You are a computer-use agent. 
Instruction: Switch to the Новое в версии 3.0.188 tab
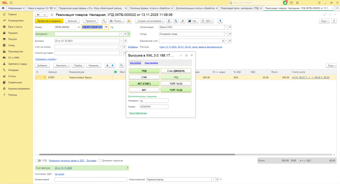(40, 8)
